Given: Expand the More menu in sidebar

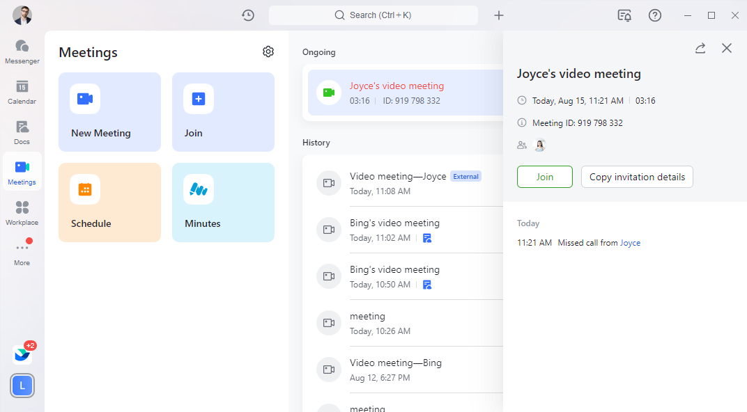Looking at the screenshot, I should (22, 253).
